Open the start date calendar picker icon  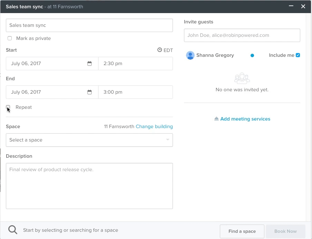tap(89, 63)
